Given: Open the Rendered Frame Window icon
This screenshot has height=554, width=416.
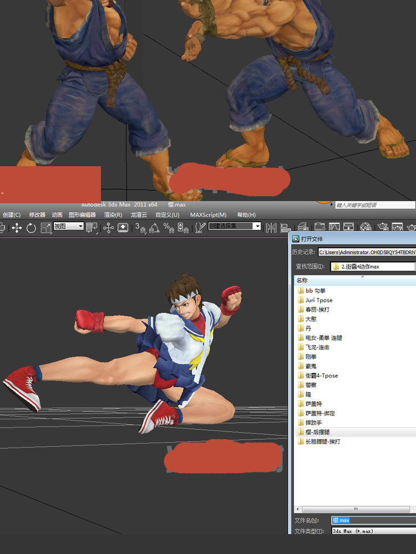Looking at the screenshot, I should click(397, 227).
